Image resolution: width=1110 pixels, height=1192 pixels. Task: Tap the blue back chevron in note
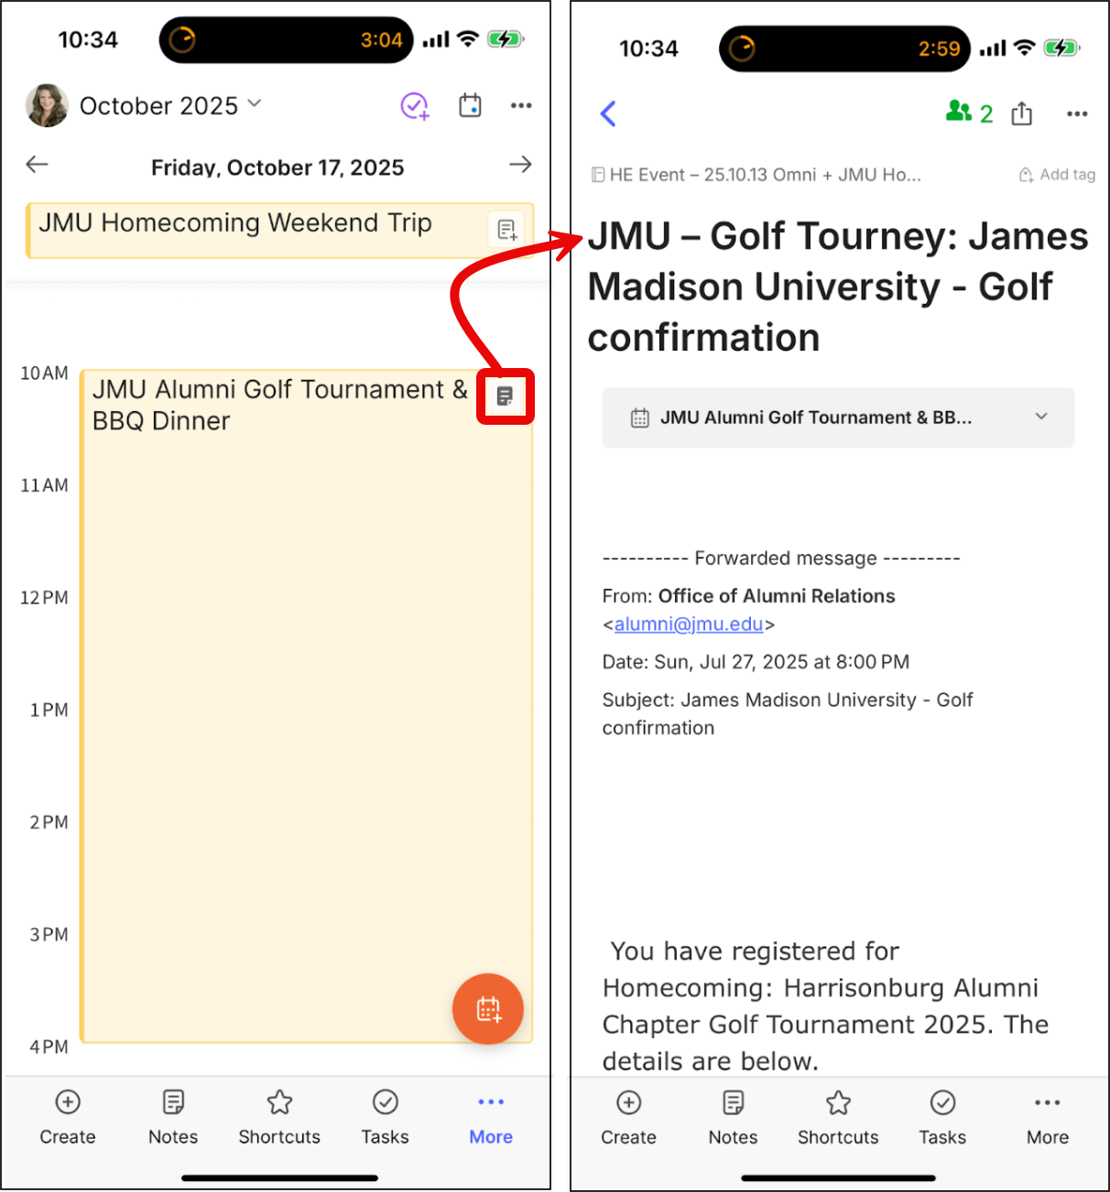608,114
